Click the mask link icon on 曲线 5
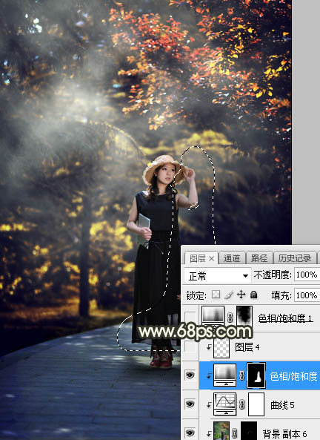320x440 pixels. tap(242, 404)
